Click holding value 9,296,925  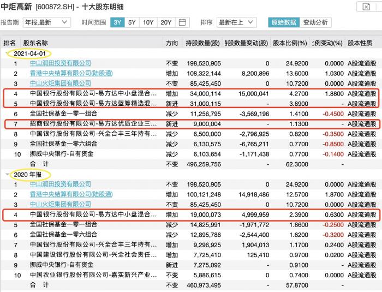(207, 245)
